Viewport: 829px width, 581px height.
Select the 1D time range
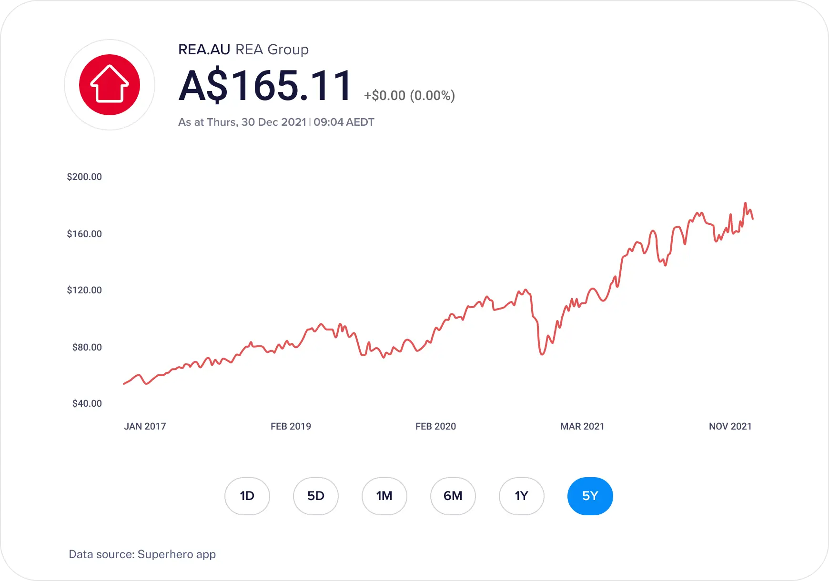pos(247,496)
